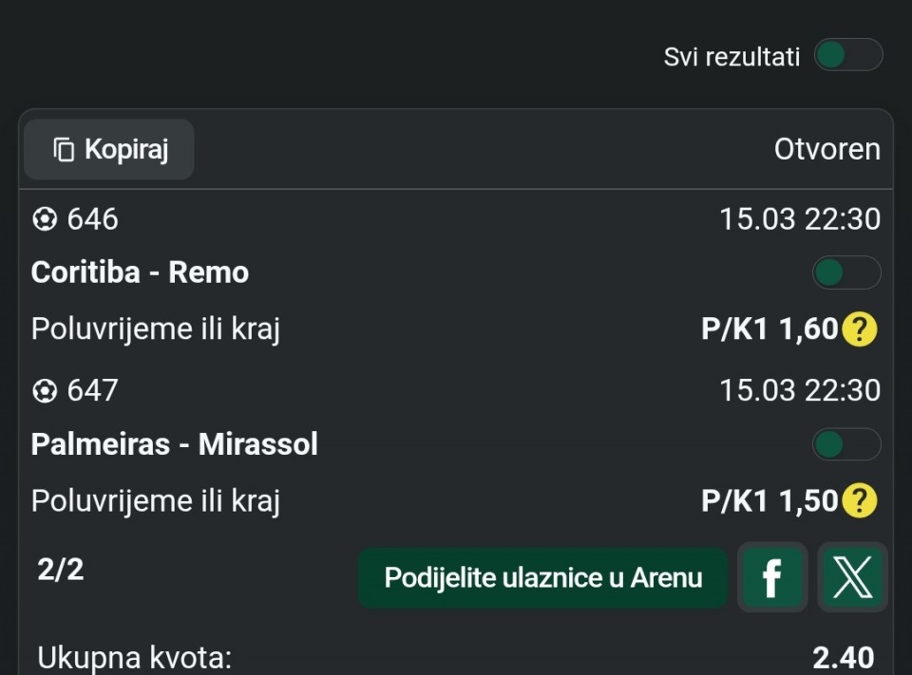Open Palmeiras - Mirassol match

pos(174,444)
